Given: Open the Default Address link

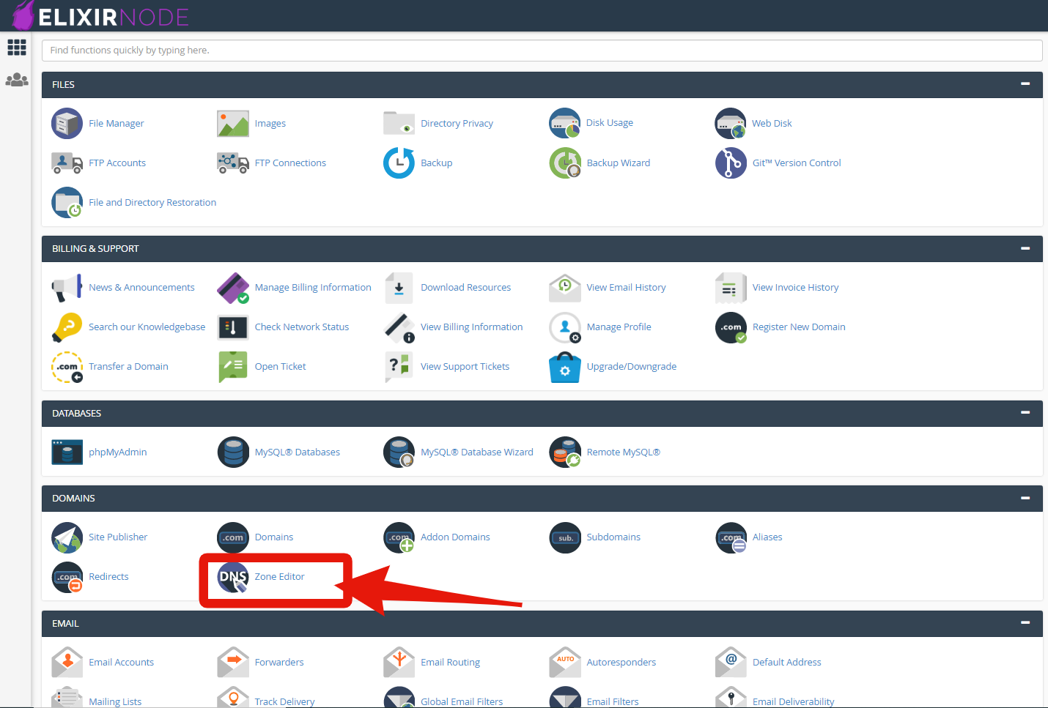Looking at the screenshot, I should tap(786, 663).
